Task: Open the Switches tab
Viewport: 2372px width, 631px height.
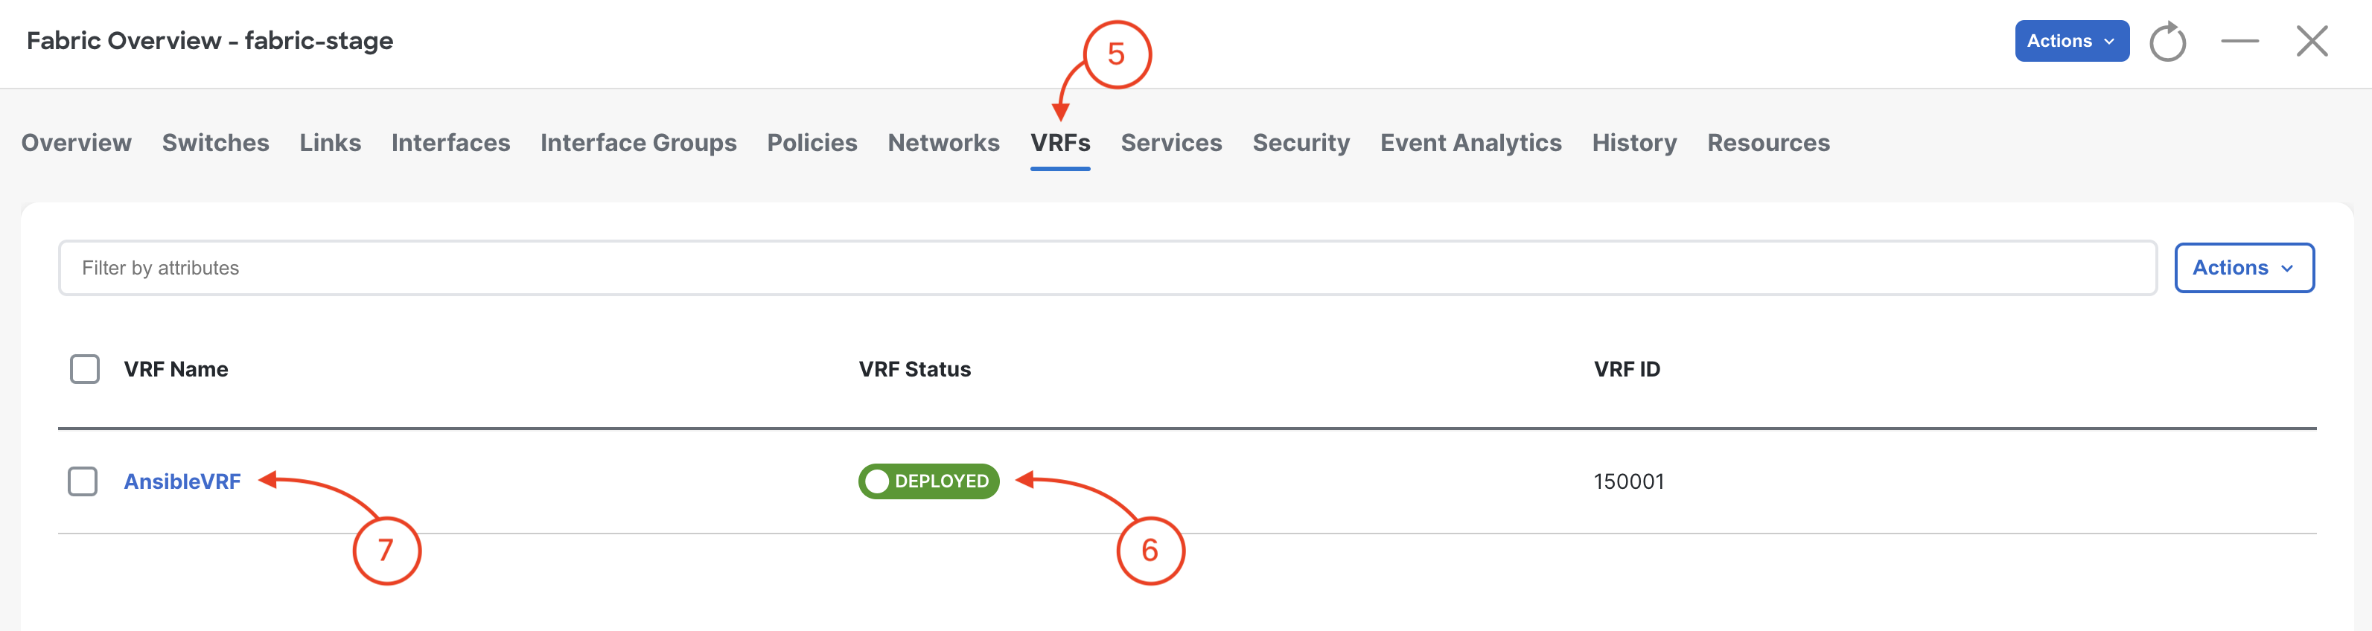Action: [215, 143]
